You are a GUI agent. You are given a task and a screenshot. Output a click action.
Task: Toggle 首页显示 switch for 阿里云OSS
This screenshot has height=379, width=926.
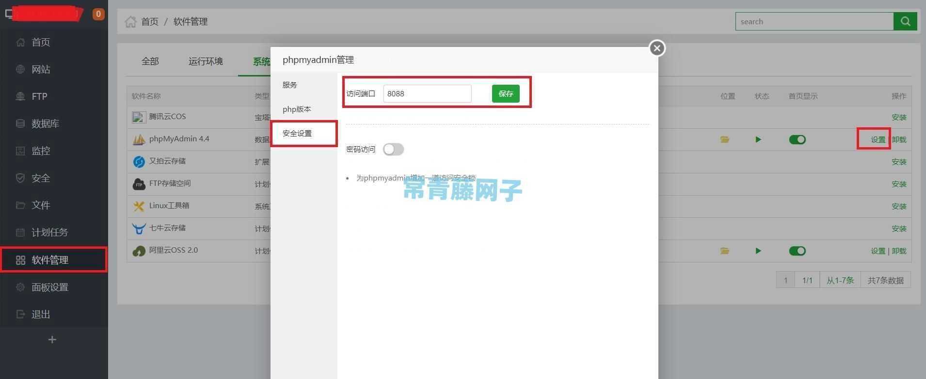coord(797,251)
